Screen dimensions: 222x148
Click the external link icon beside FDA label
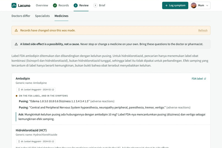pos(205,79)
